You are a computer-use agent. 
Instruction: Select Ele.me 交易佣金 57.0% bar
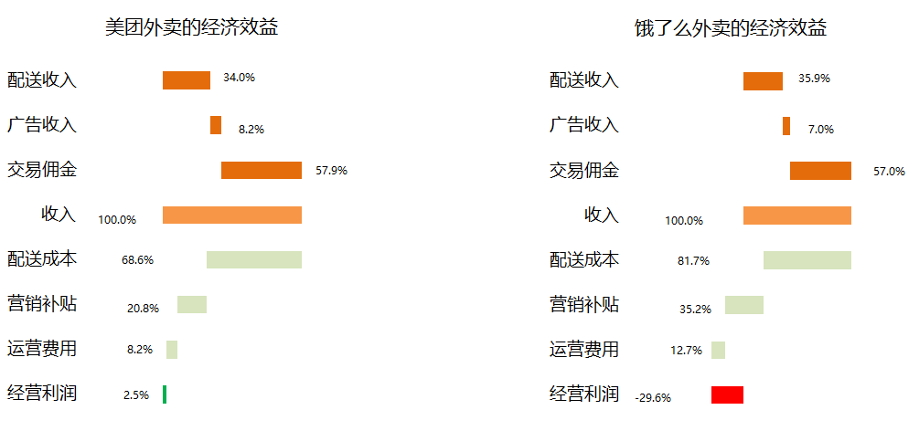(x=820, y=171)
